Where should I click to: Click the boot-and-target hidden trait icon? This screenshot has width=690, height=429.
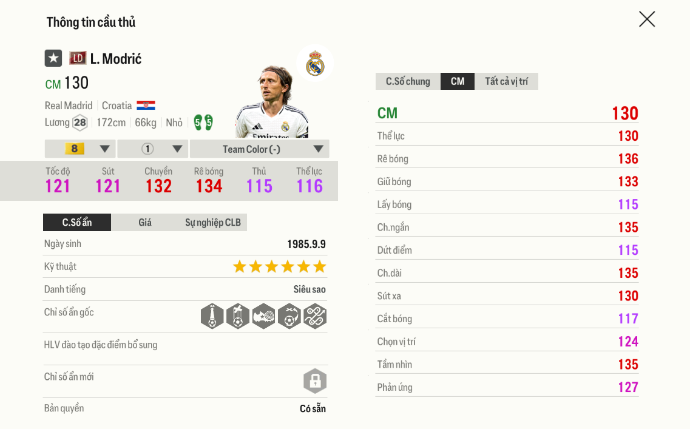click(x=263, y=316)
